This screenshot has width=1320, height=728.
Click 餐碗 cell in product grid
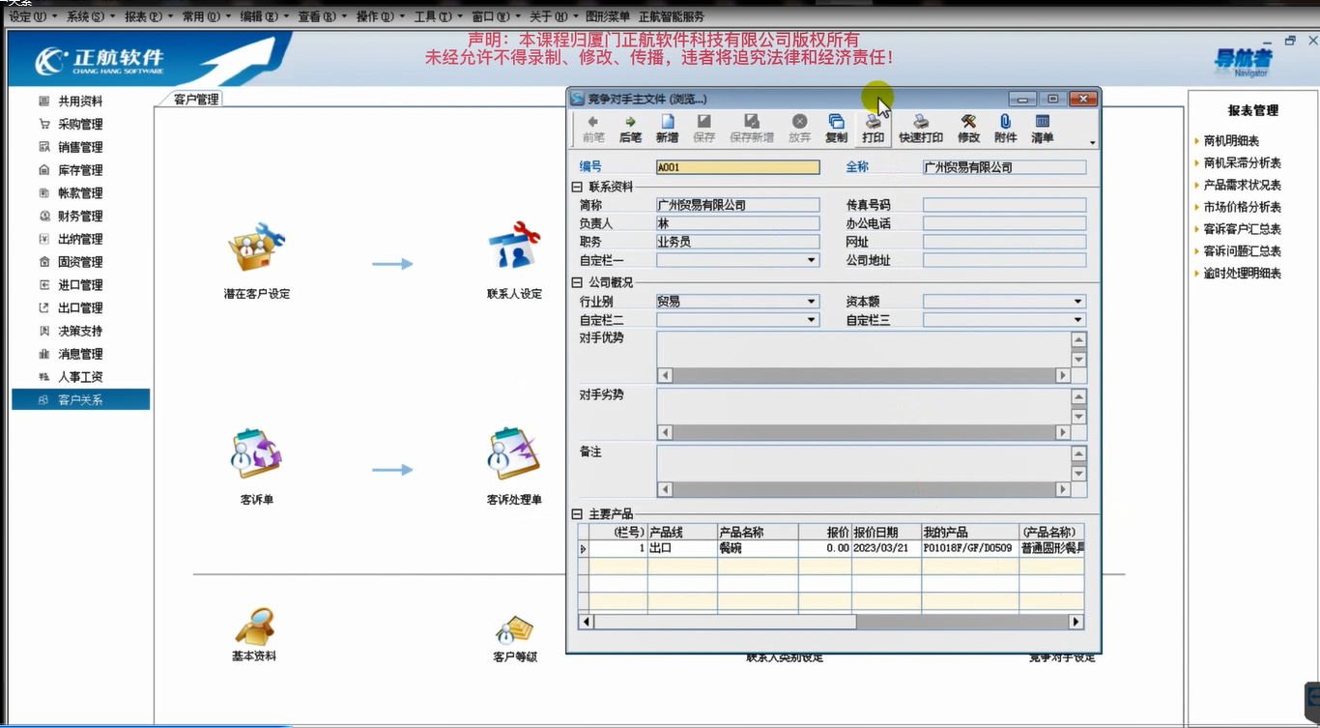758,548
